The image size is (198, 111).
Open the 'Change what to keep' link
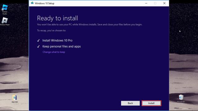[x=54, y=52]
